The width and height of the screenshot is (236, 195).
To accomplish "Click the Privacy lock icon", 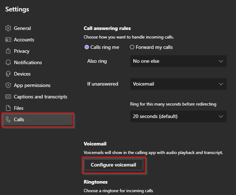I will 8,51.
